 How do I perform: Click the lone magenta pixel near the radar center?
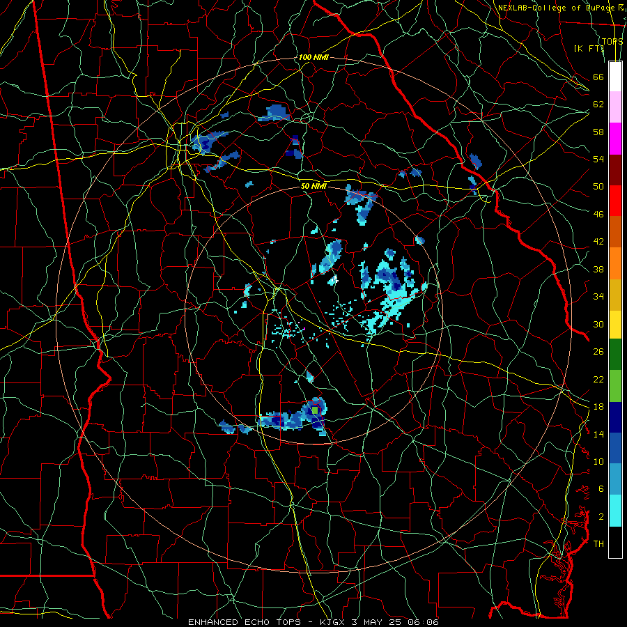point(304,329)
